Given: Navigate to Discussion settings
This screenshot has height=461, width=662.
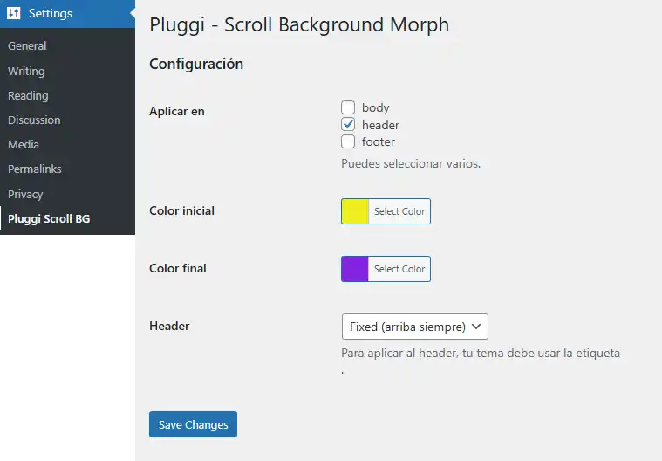Looking at the screenshot, I should click(34, 120).
